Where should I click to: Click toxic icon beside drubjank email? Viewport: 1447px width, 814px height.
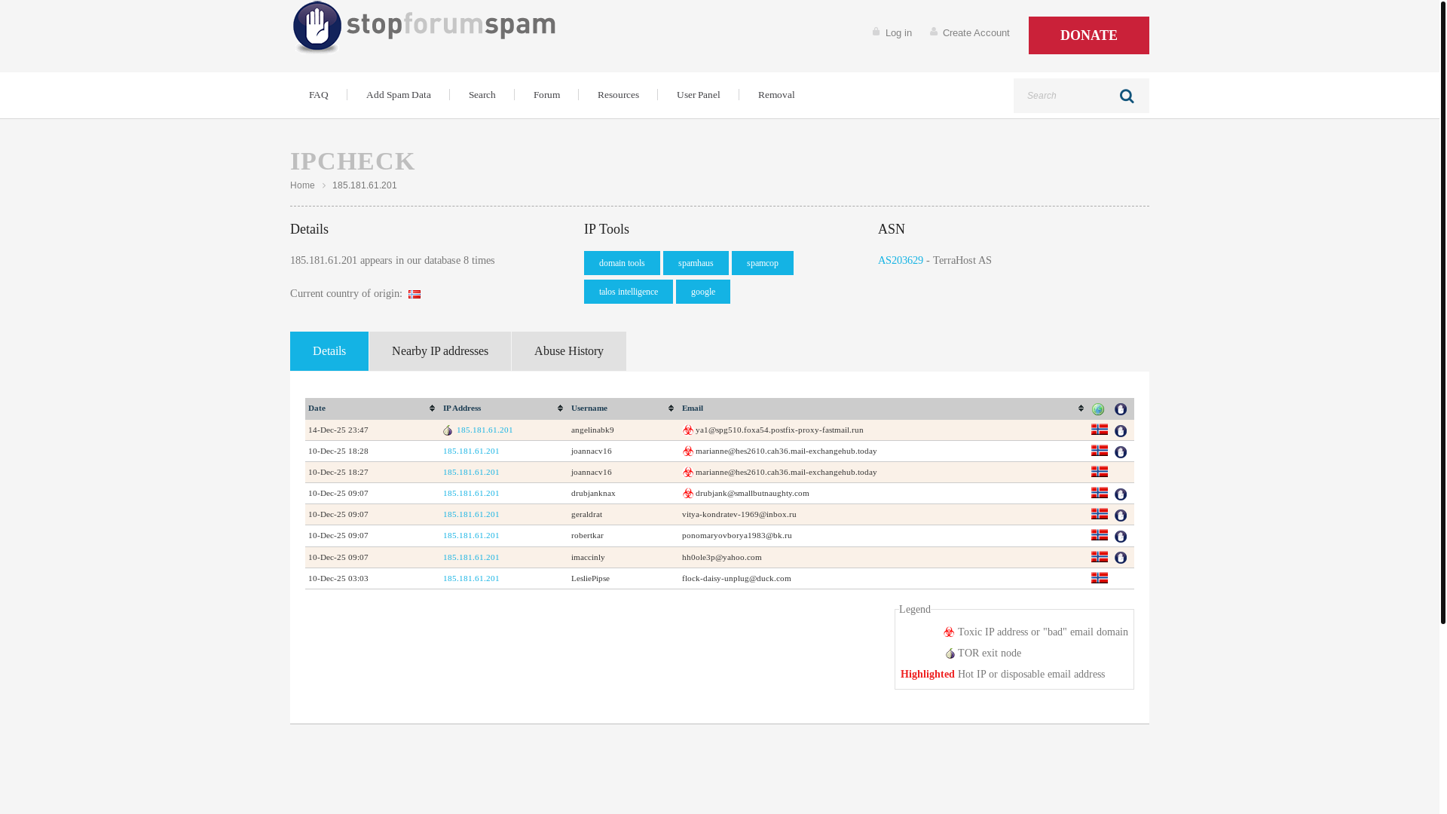pyautogui.click(x=688, y=494)
